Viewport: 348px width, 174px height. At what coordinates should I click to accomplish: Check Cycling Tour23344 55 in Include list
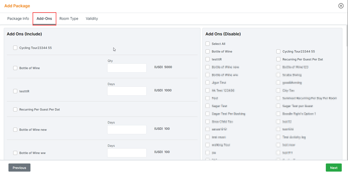pyautogui.click(x=15, y=48)
